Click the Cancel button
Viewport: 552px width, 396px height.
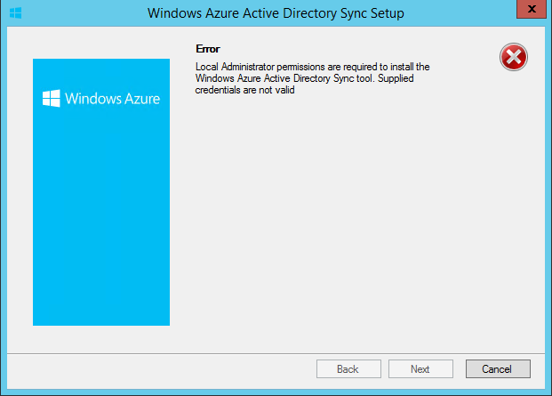point(498,369)
